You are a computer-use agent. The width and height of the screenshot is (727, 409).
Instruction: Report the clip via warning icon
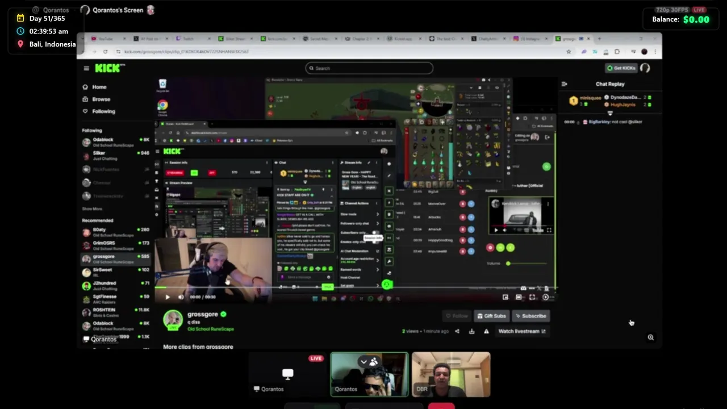(x=486, y=331)
